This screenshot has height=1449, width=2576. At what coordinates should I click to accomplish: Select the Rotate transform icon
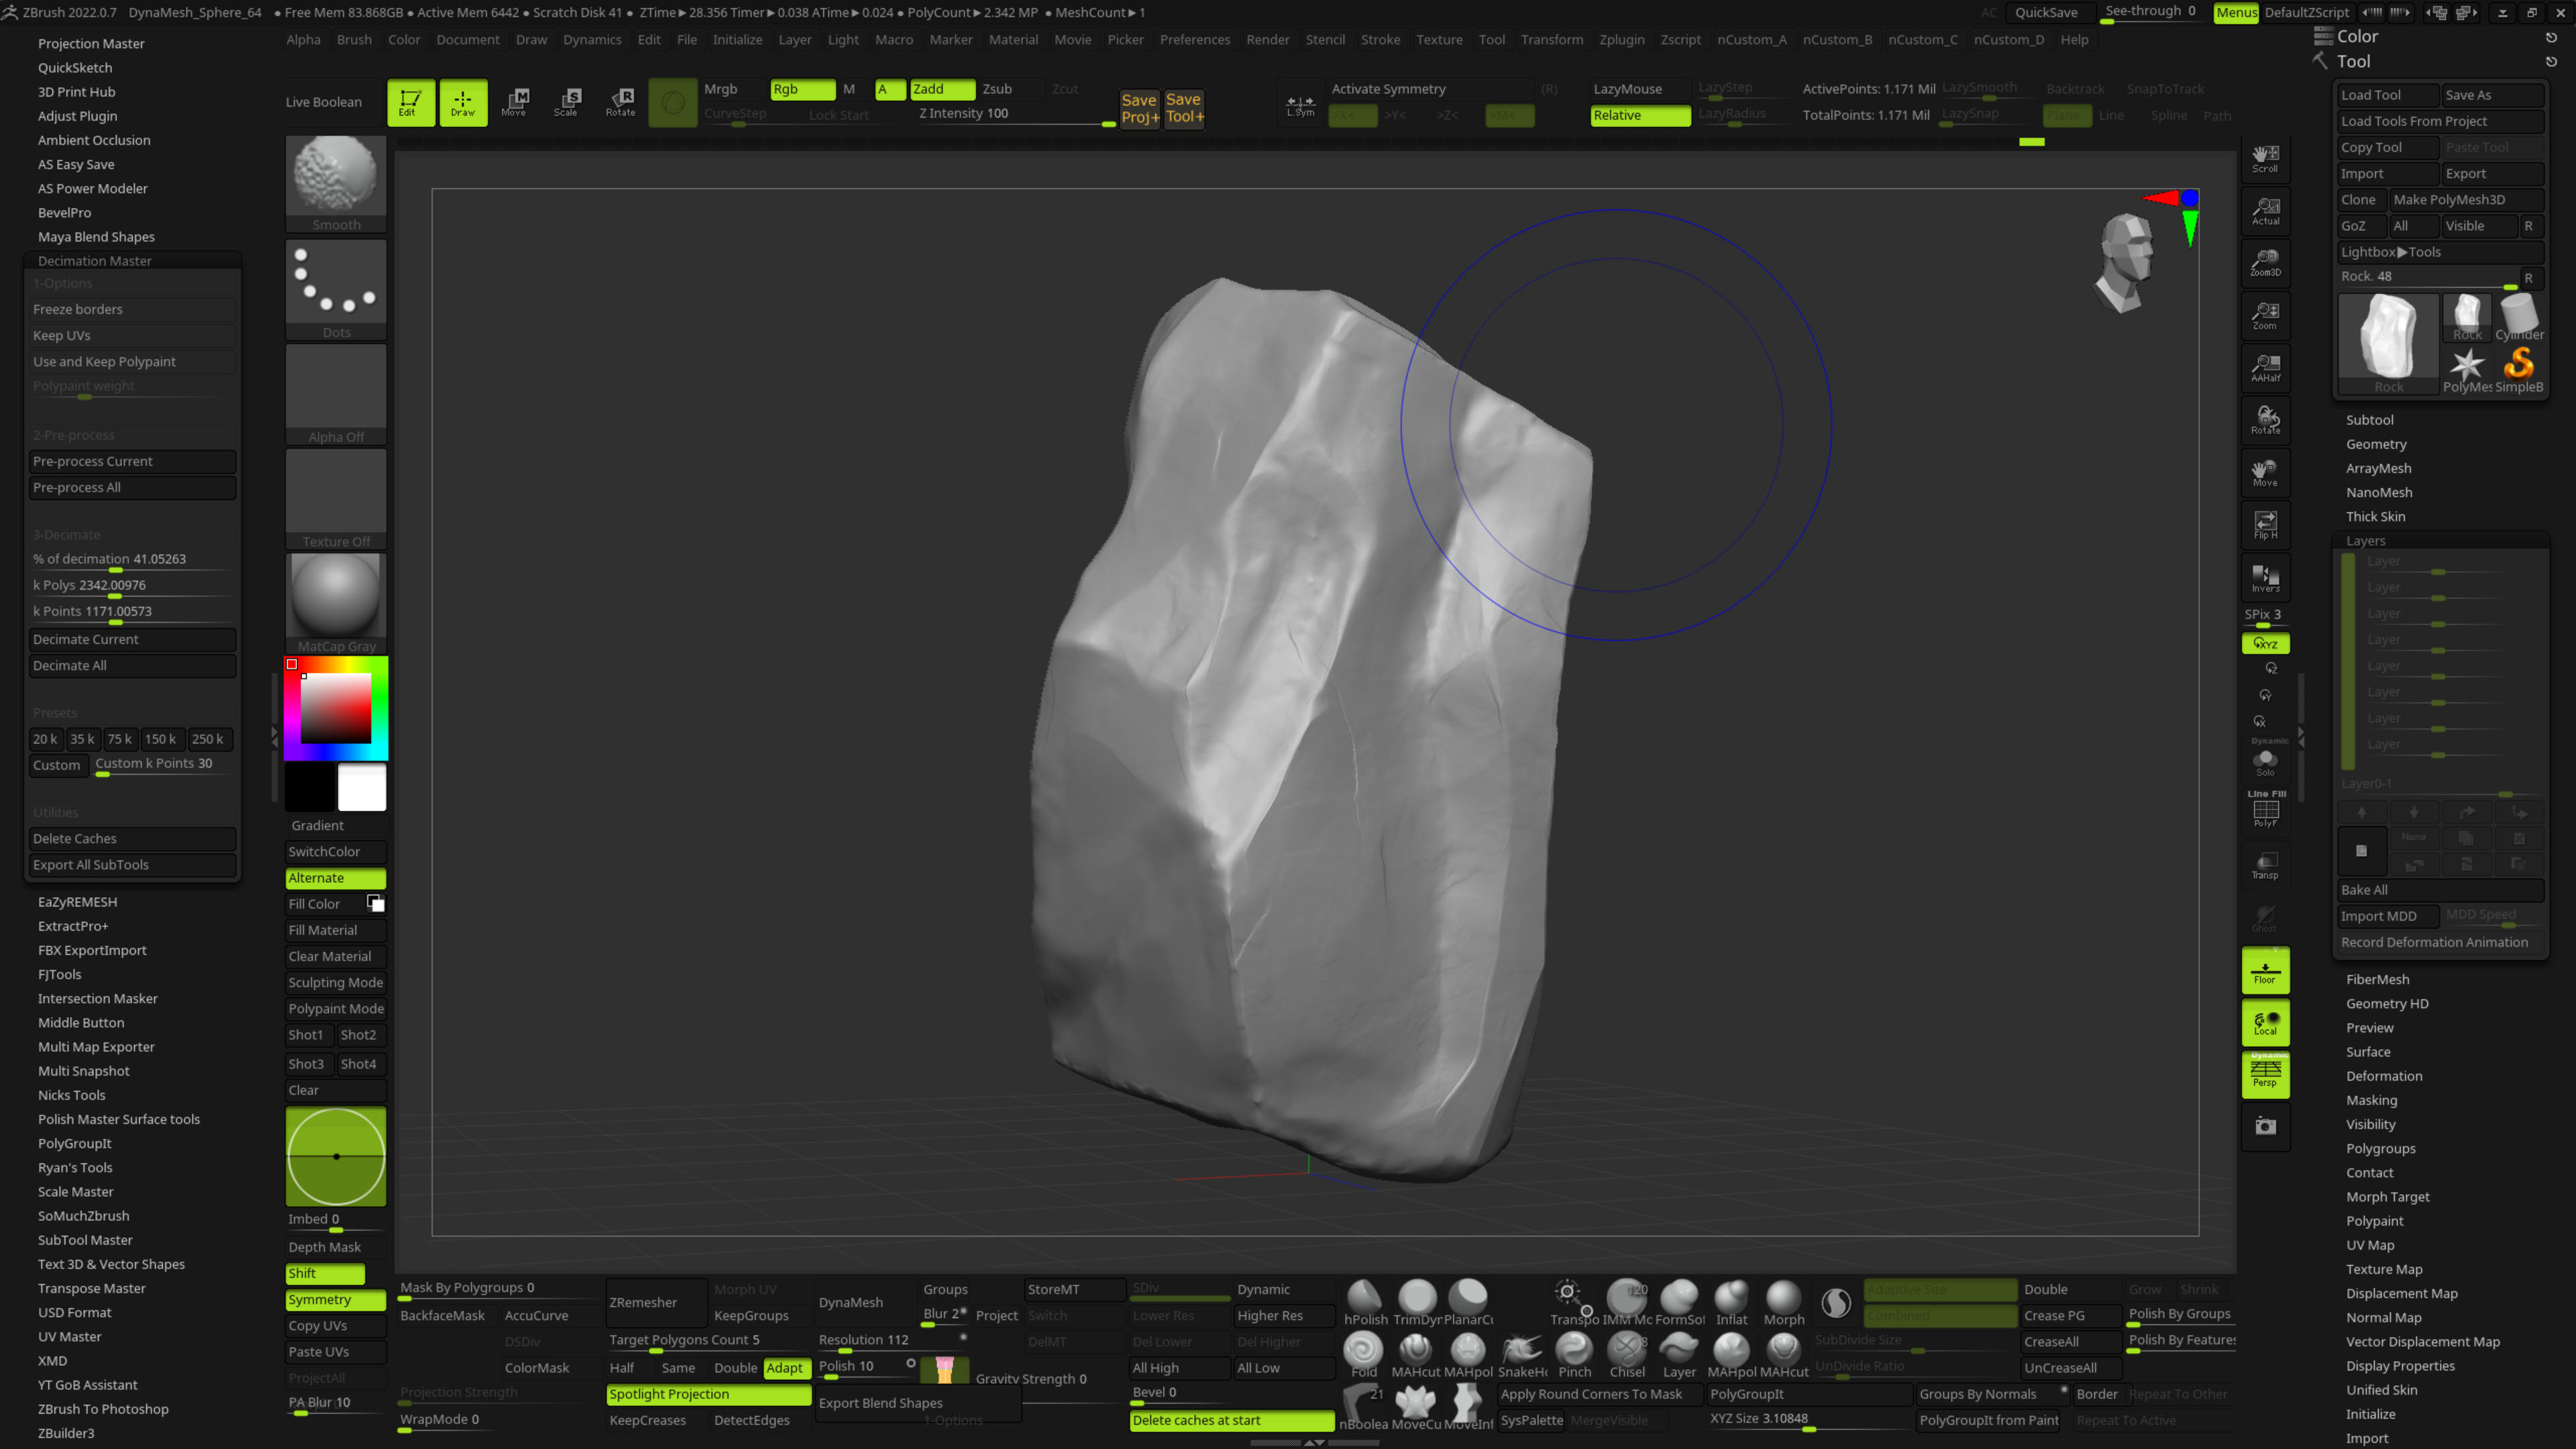pos(620,101)
